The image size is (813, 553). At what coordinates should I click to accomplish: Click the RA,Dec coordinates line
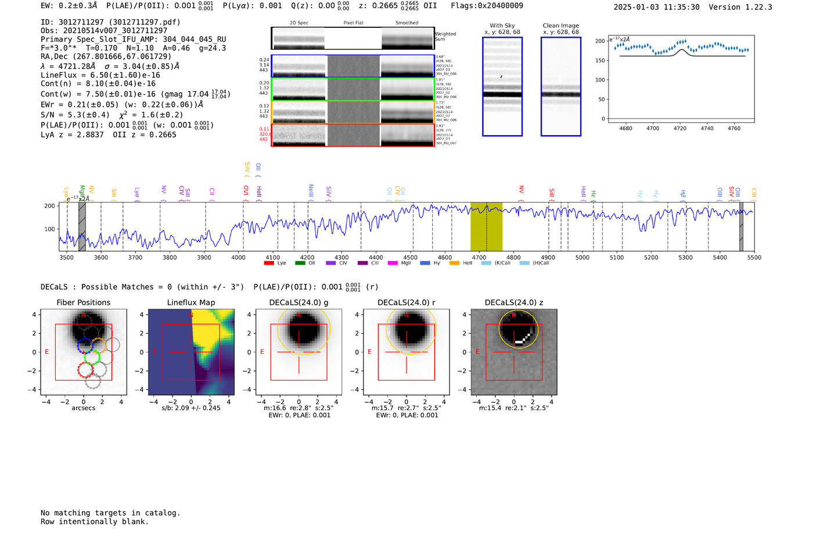coord(106,56)
